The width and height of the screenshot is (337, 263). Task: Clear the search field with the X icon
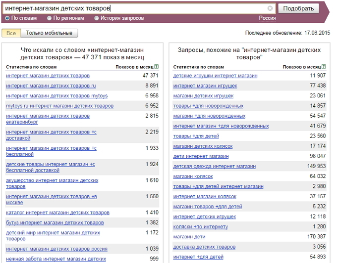tap(270, 8)
